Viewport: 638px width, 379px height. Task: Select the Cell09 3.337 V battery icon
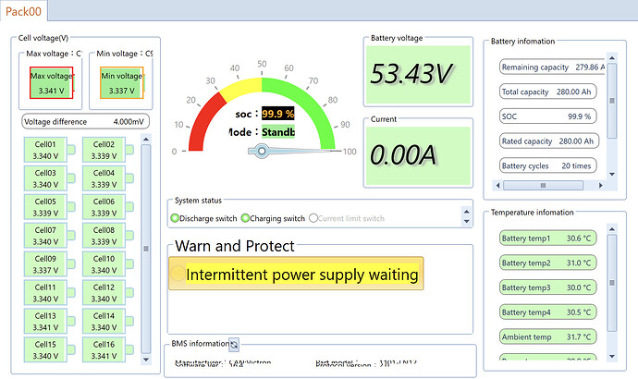click(x=50, y=264)
